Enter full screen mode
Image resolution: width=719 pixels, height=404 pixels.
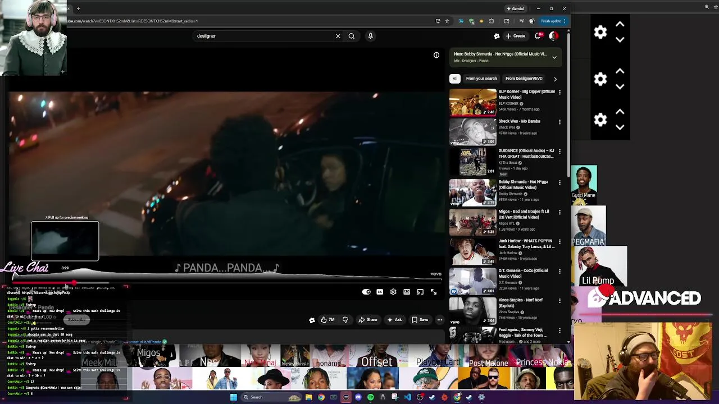click(434, 292)
